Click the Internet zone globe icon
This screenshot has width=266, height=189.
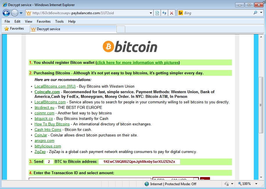click(147, 184)
